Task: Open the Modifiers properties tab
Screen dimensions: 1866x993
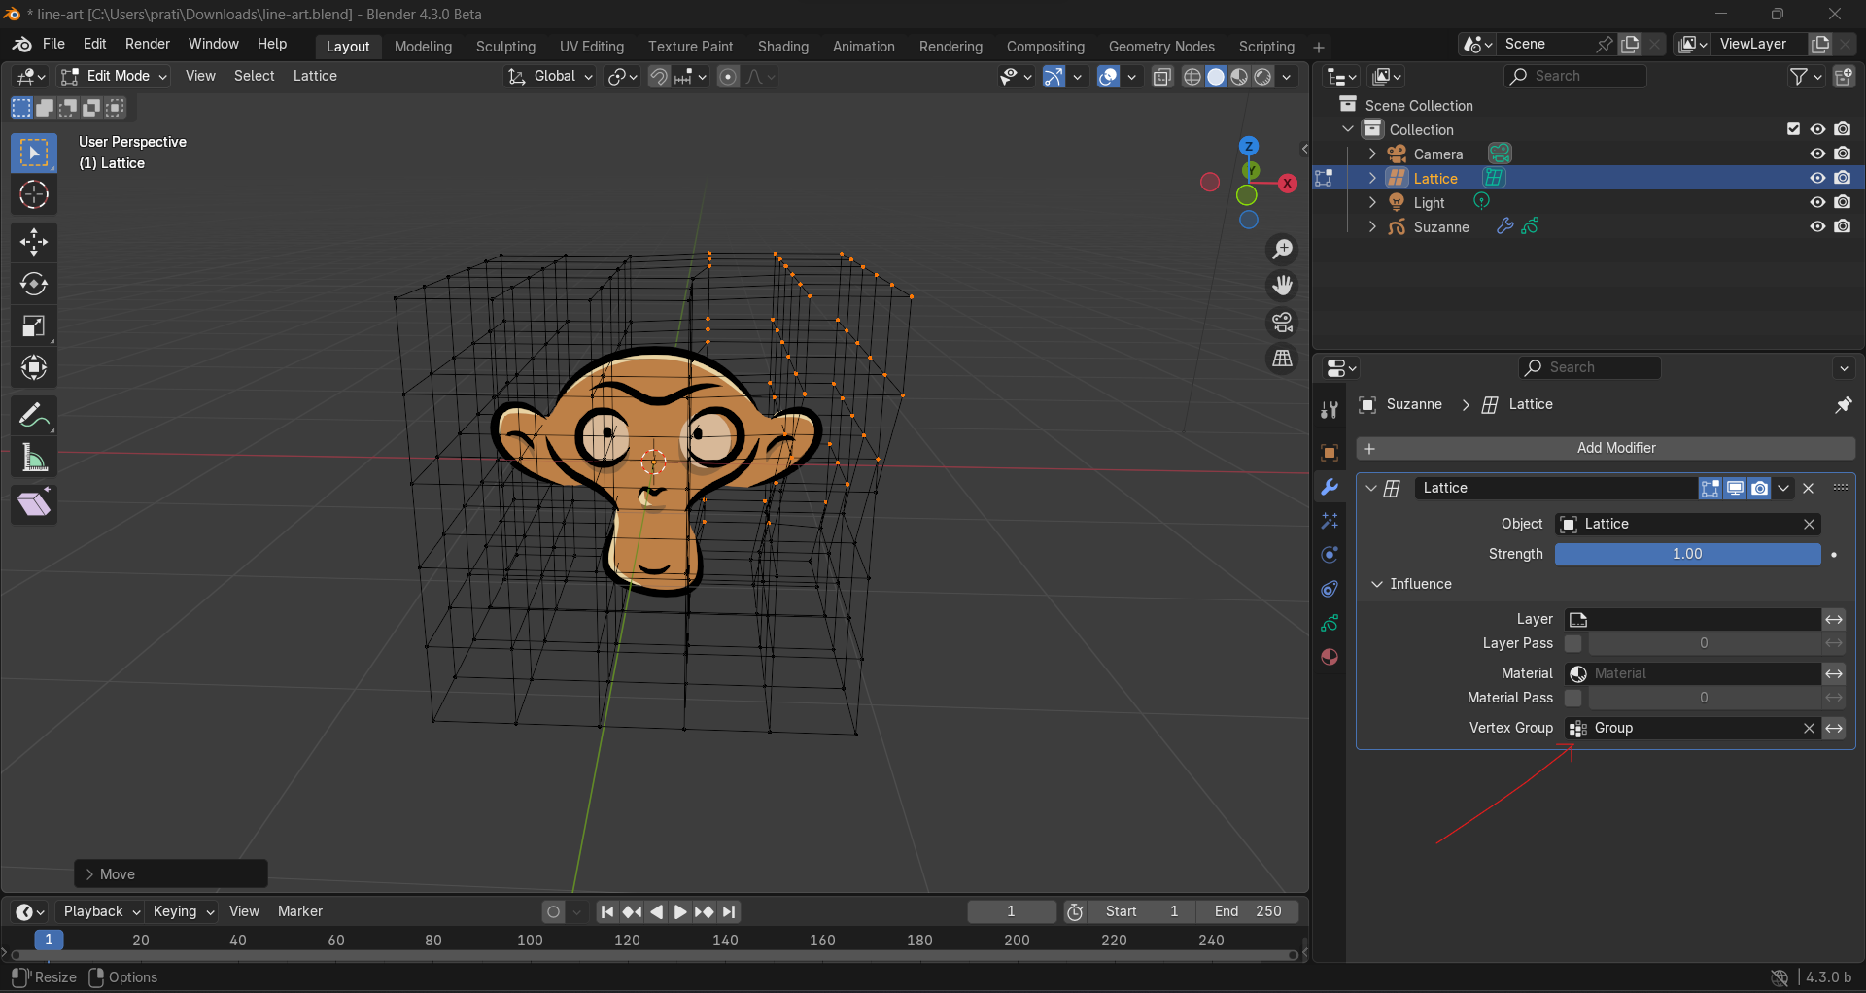Action: point(1330,487)
